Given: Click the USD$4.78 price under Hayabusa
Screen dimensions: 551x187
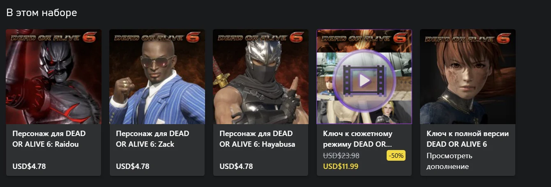Looking at the screenshot, I should pos(236,166).
